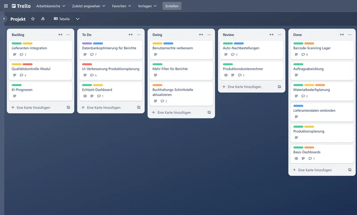This screenshot has width=357, height=215.
Task: Open the Auftragsabwicklung card
Action: pyautogui.click(x=322, y=71)
